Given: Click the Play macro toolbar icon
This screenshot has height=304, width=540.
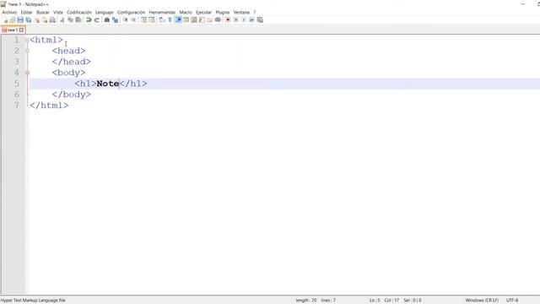Looking at the screenshot, I should (x=244, y=20).
